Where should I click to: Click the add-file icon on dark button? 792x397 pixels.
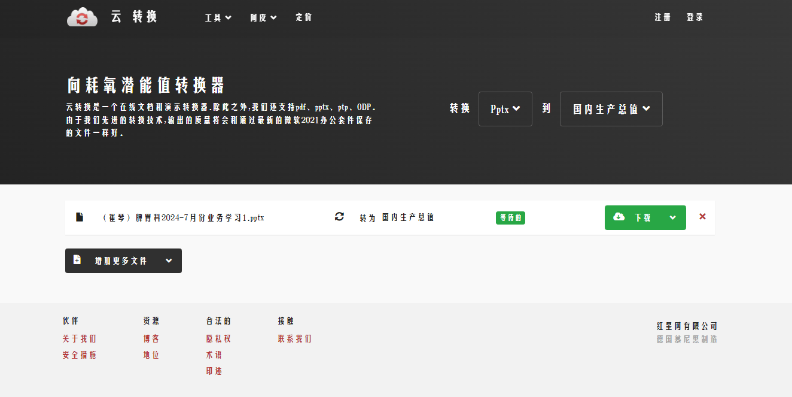tap(77, 260)
